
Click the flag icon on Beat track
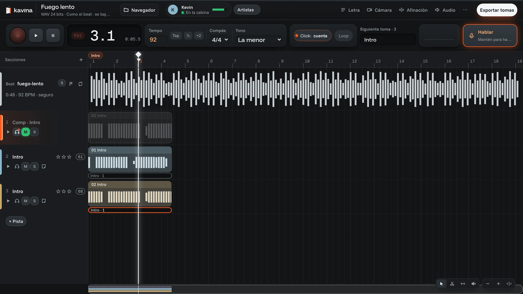tap(71, 84)
